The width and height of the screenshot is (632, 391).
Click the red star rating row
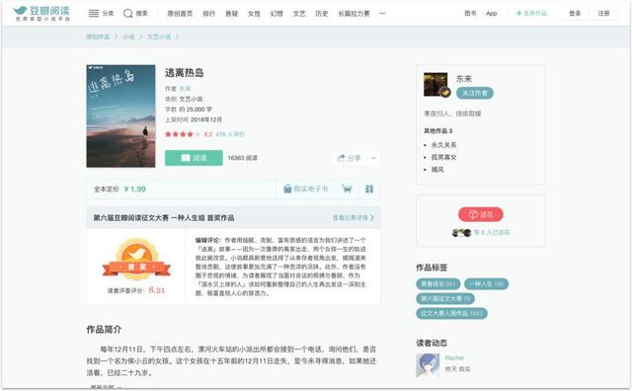click(183, 134)
